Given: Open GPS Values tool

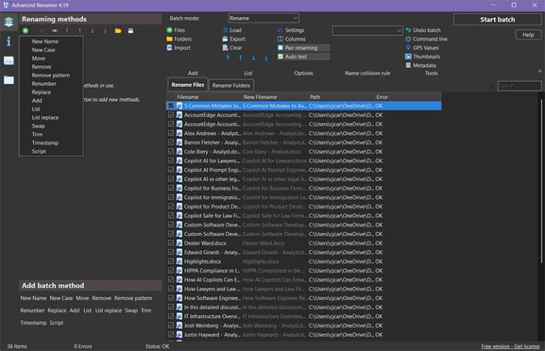Looking at the screenshot, I should point(422,48).
